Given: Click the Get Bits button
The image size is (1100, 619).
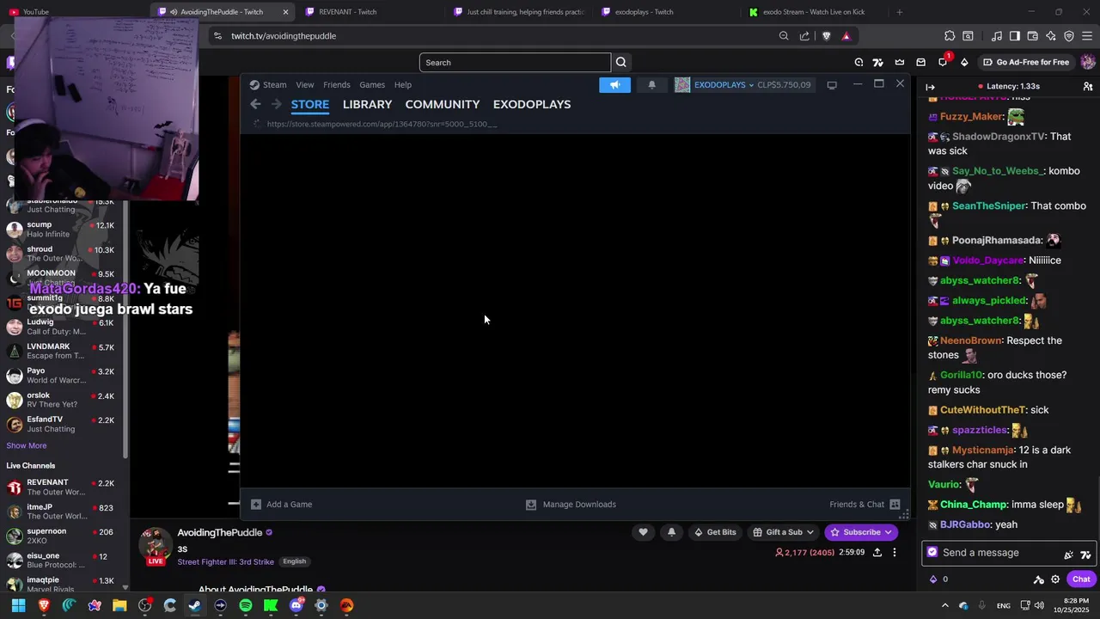Looking at the screenshot, I should click(715, 532).
